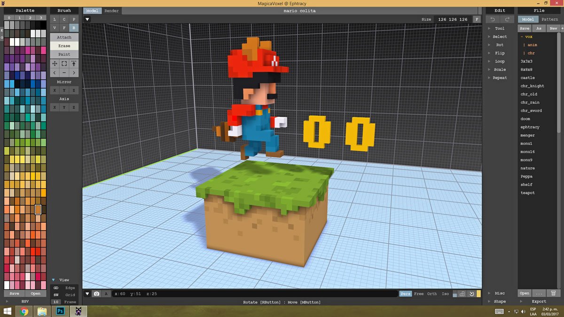The height and width of the screenshot is (317, 564).
Task: Switch to the Render tab
Action: coord(111,11)
